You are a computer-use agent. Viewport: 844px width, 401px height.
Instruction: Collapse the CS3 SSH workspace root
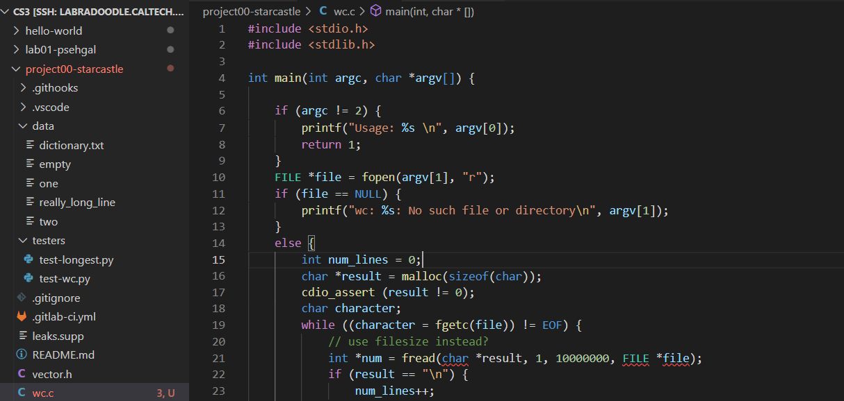tap(6, 11)
